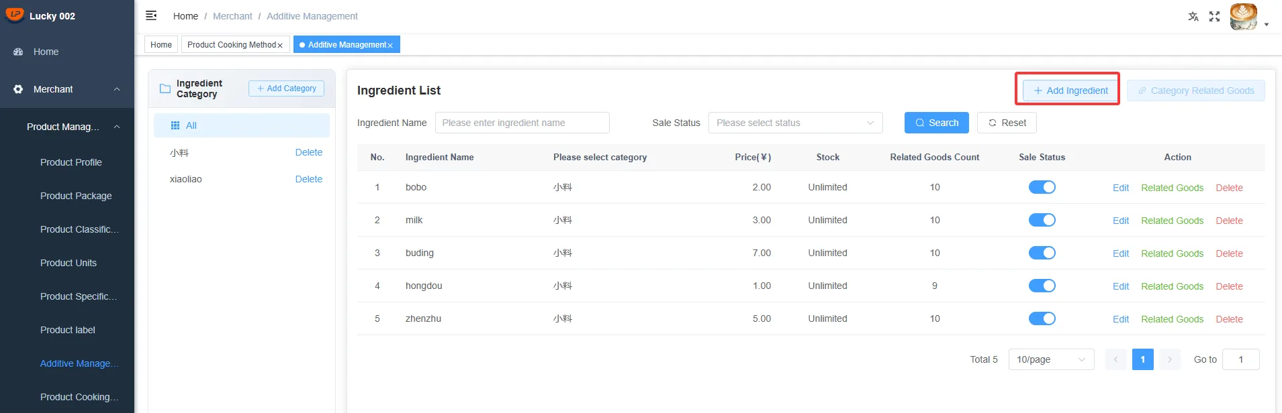Open Product Units menu item
The height and width of the screenshot is (413, 1282).
(x=68, y=263)
